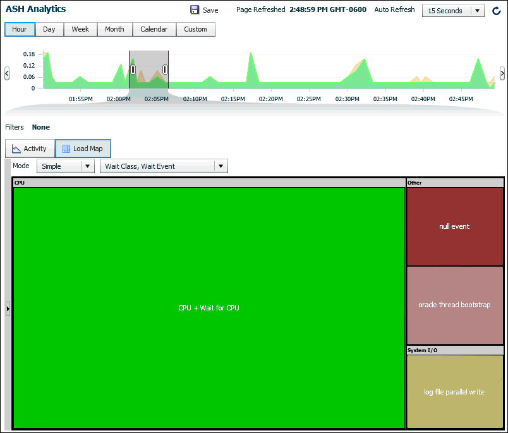Switch to the Week time range

coord(80,30)
